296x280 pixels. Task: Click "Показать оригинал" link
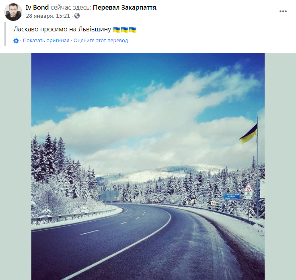pos(46,41)
